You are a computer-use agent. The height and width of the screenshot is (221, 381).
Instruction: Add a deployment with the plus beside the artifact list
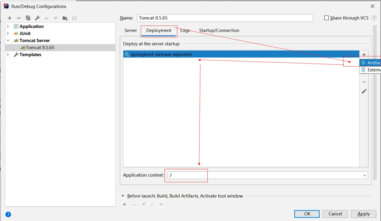coord(364,55)
